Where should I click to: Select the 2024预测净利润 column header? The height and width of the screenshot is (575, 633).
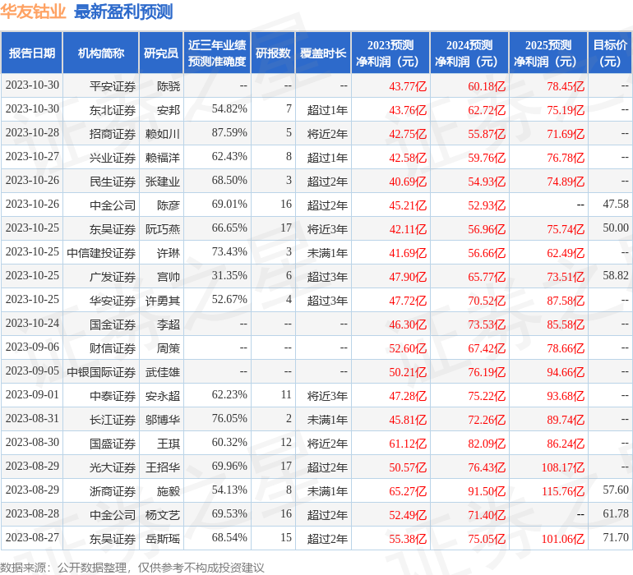tap(469, 53)
